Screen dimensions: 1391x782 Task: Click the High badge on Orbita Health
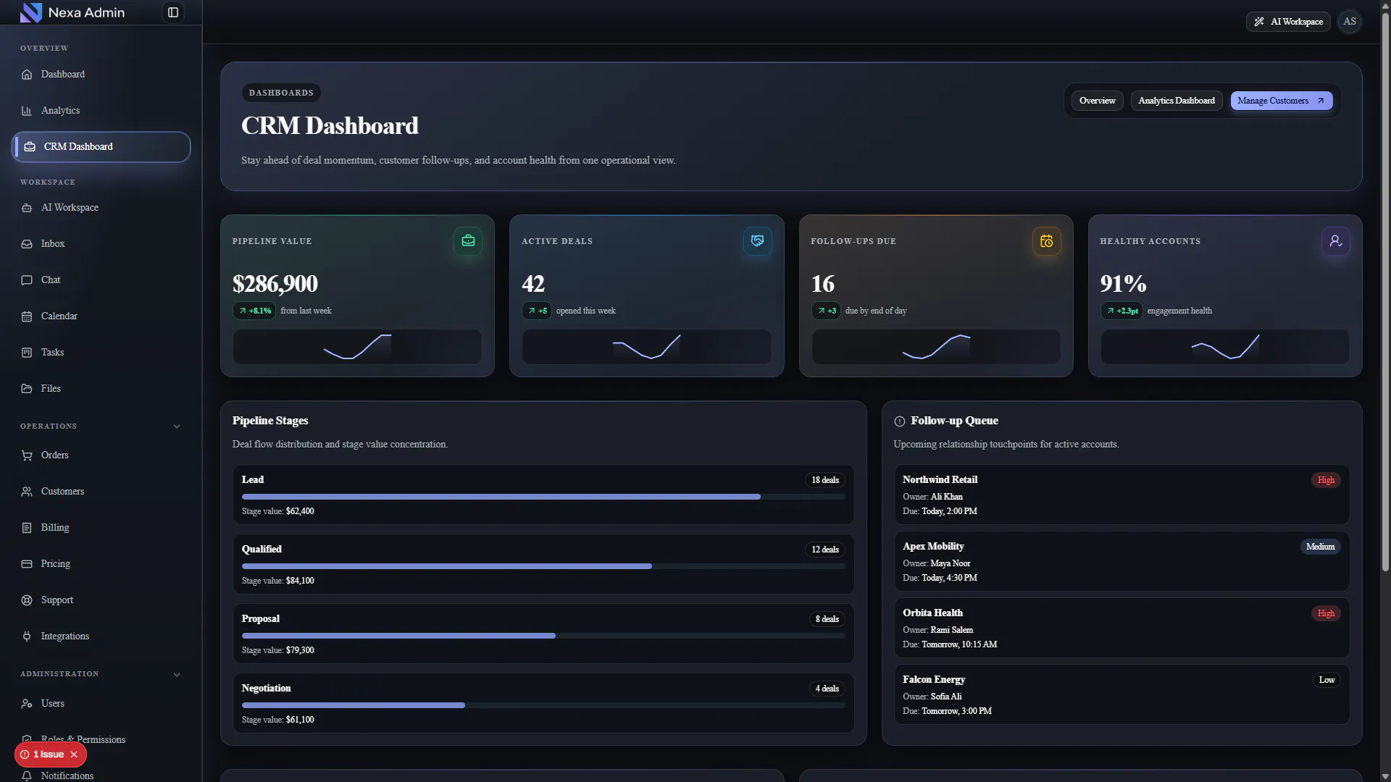tap(1326, 613)
